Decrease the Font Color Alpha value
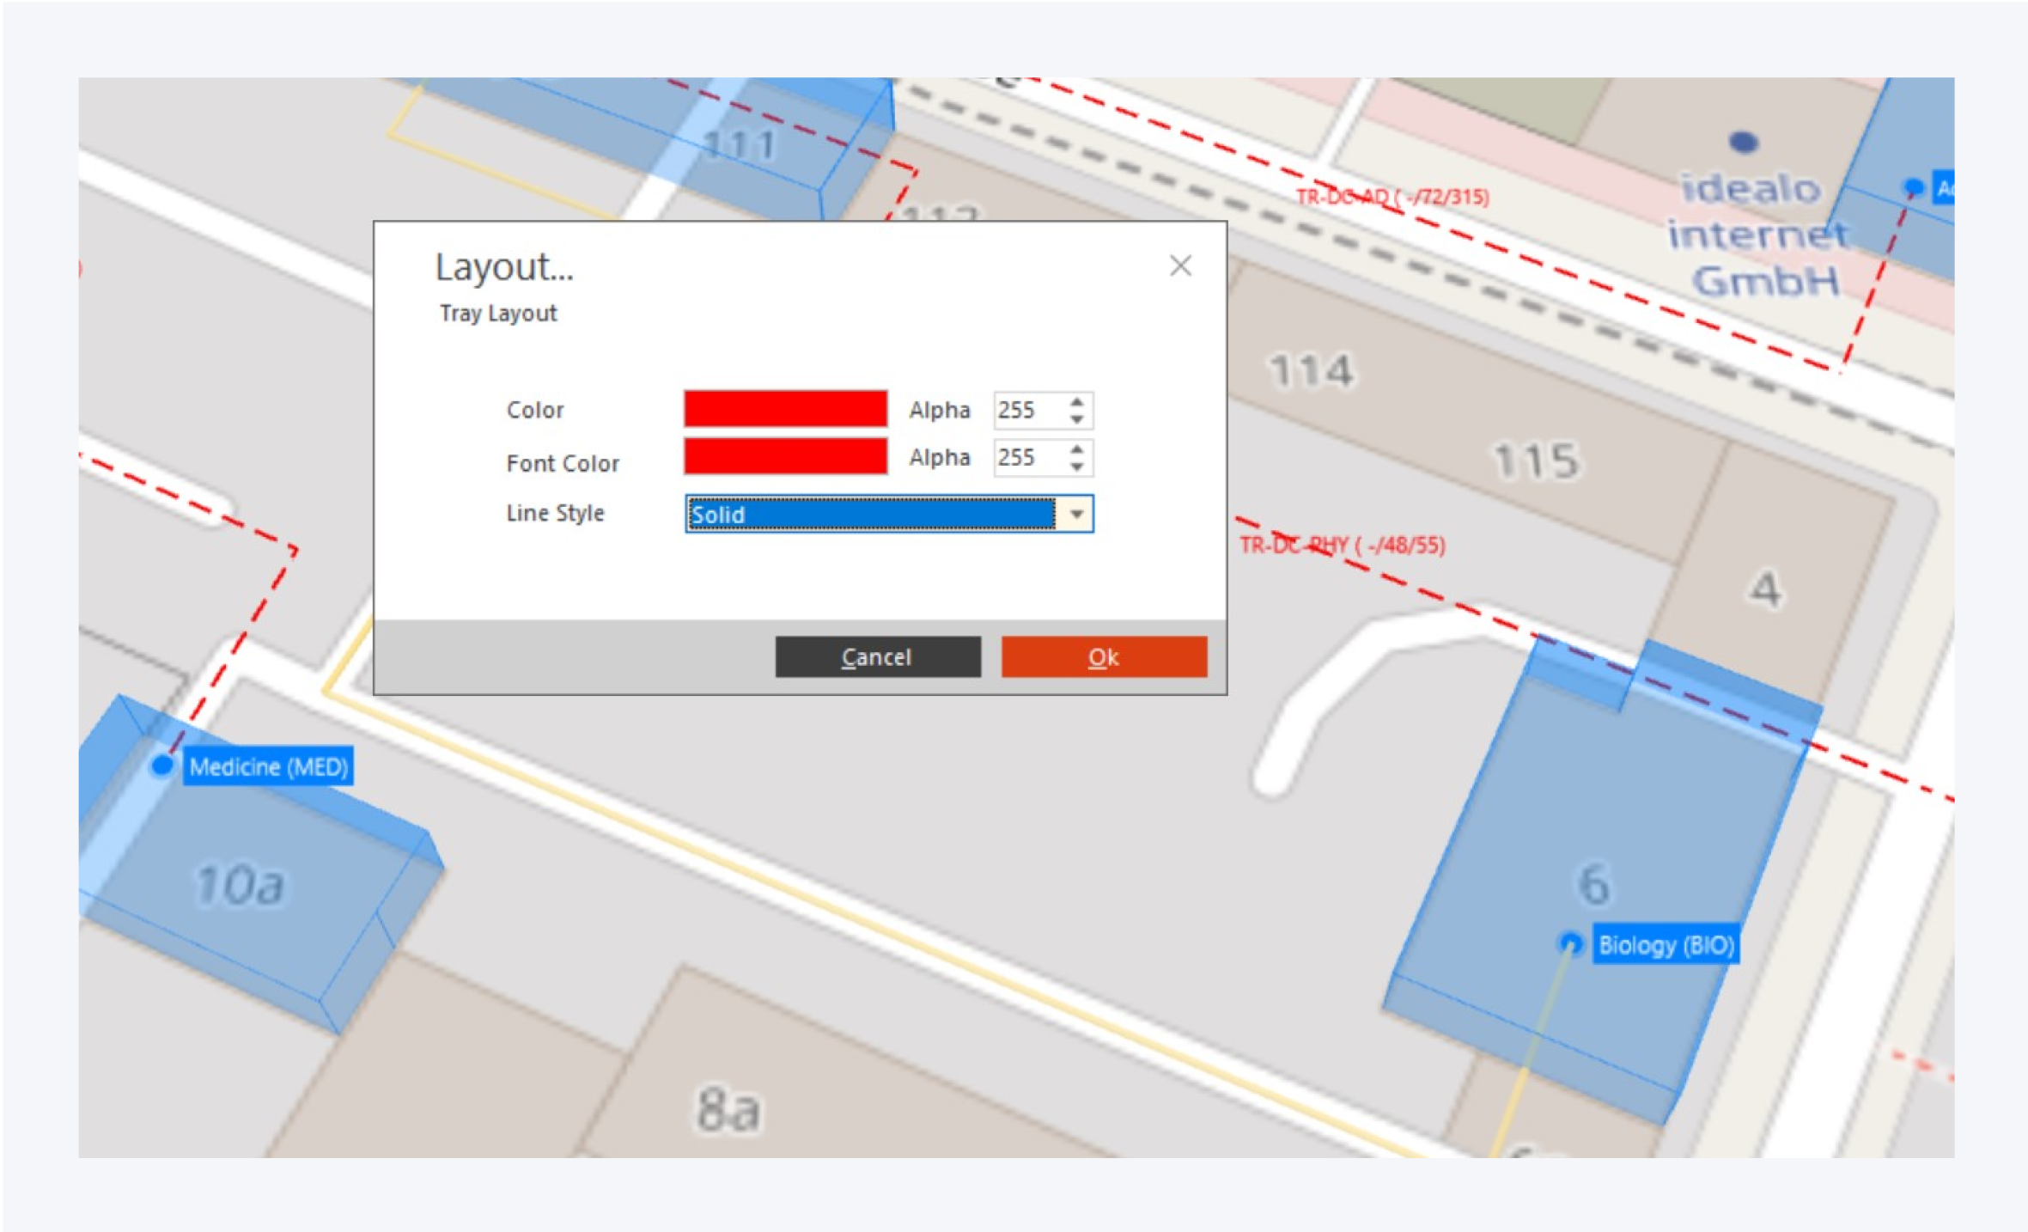Viewport: 2028px width, 1232px height. click(1077, 467)
